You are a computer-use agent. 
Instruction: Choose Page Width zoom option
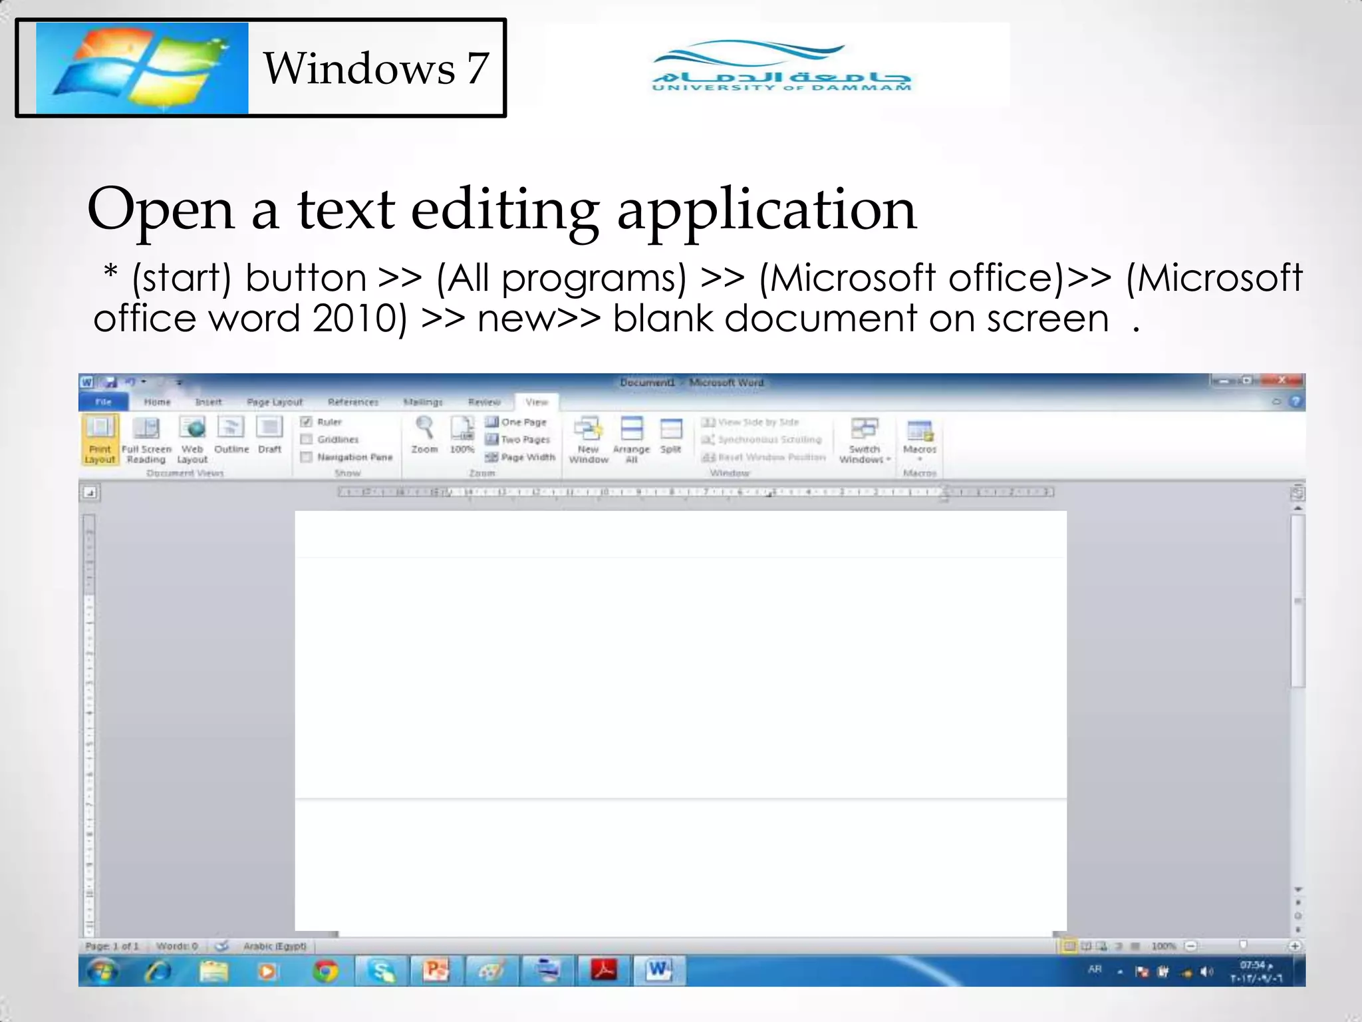pos(520,457)
